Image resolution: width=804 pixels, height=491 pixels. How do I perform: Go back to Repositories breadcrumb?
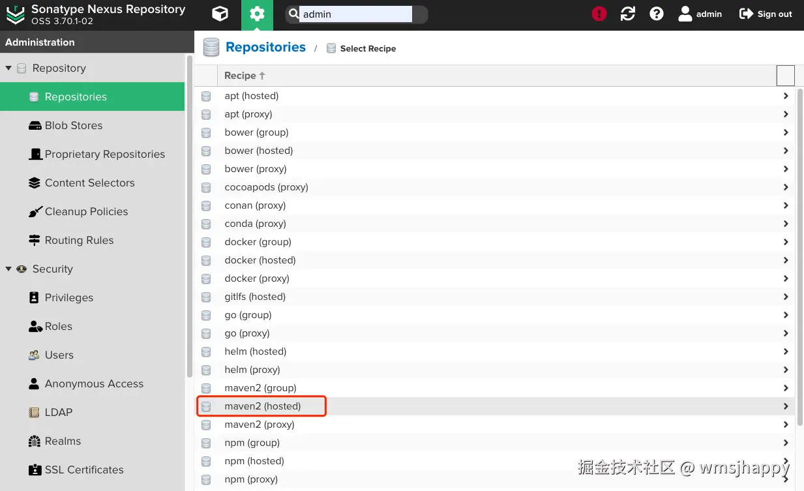pyautogui.click(x=265, y=47)
